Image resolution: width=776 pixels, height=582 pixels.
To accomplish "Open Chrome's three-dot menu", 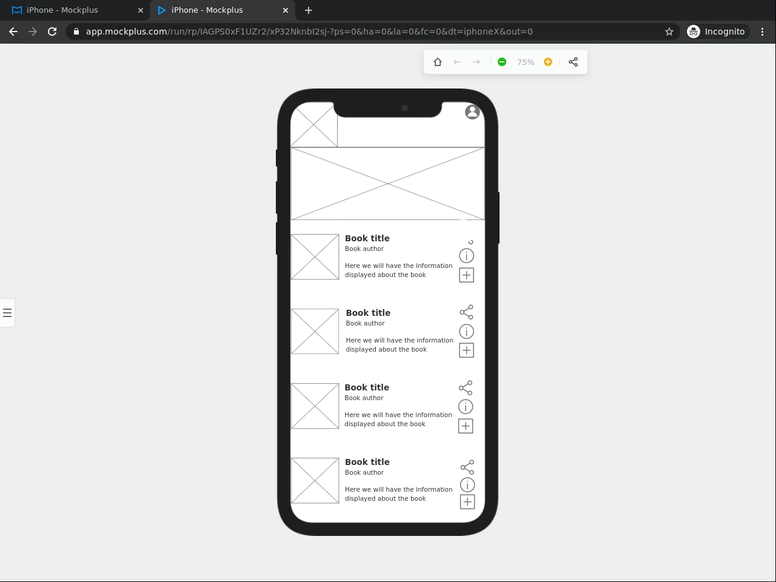I will [x=763, y=32].
